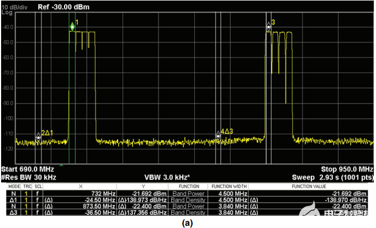
Task: Click the -70.0 y-axis label
Action: pyautogui.click(x=8, y=73)
